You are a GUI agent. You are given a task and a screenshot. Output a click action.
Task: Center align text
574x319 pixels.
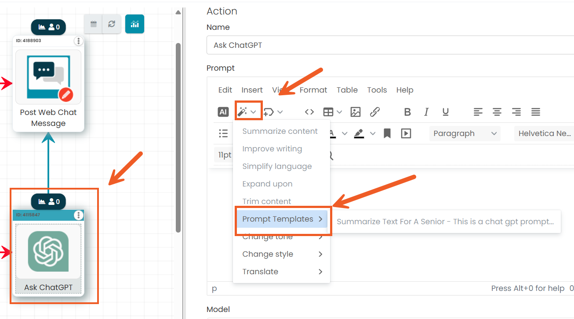(x=497, y=112)
